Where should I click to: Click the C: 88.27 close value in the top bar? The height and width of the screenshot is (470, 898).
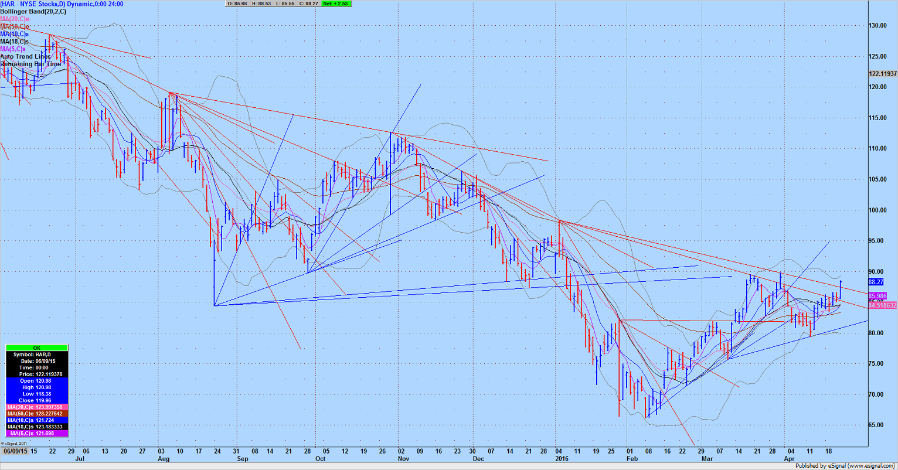308,4
